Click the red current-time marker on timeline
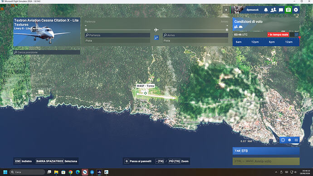 pos(299,37)
